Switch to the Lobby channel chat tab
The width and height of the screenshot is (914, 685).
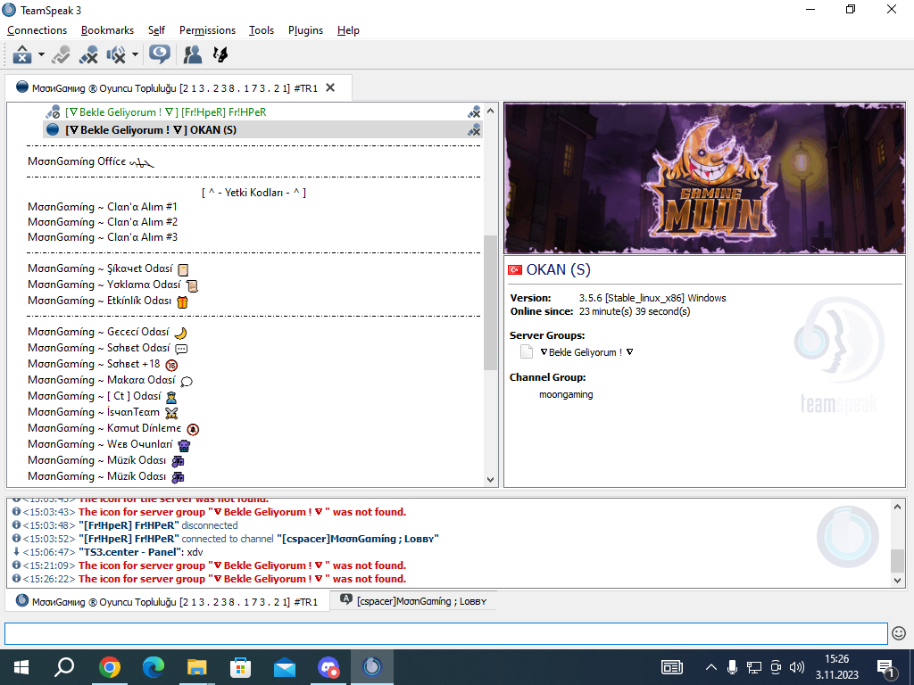[413, 600]
